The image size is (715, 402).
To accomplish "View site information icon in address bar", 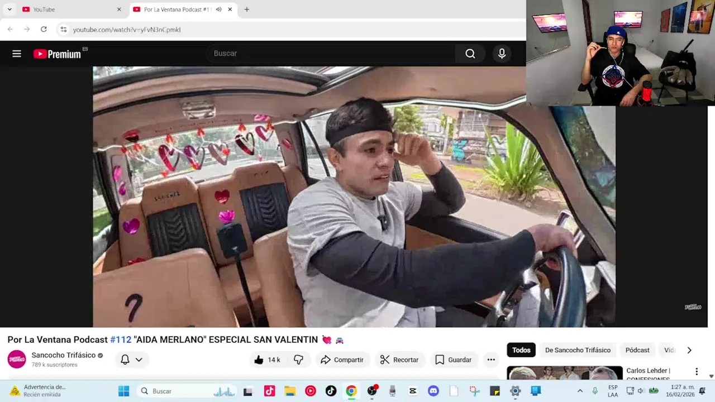I will [x=63, y=30].
